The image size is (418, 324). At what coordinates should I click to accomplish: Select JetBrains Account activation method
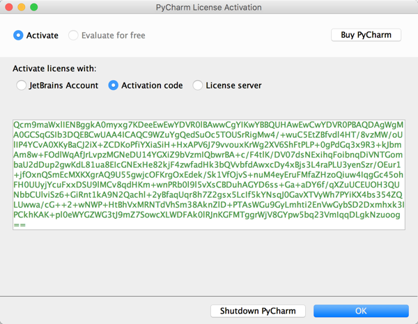click(22, 86)
